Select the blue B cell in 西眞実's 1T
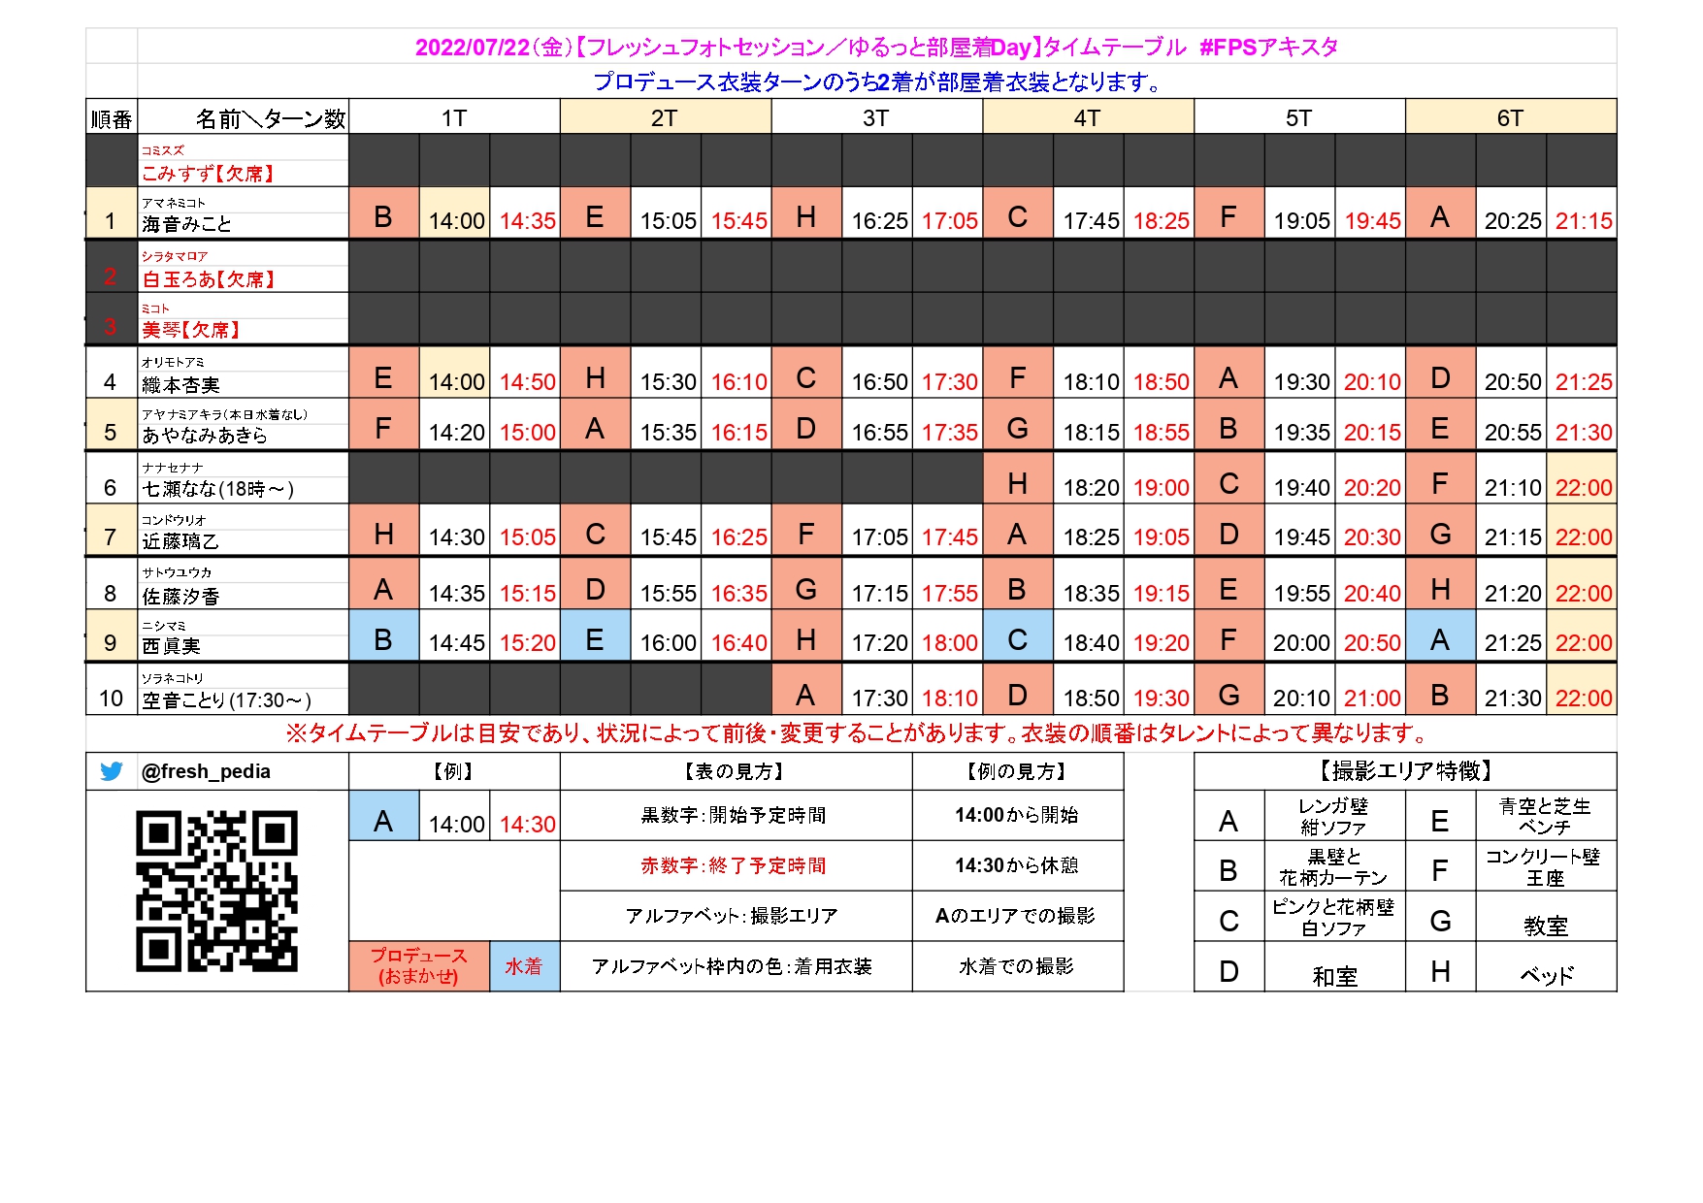The width and height of the screenshot is (1703, 1203). [x=383, y=639]
